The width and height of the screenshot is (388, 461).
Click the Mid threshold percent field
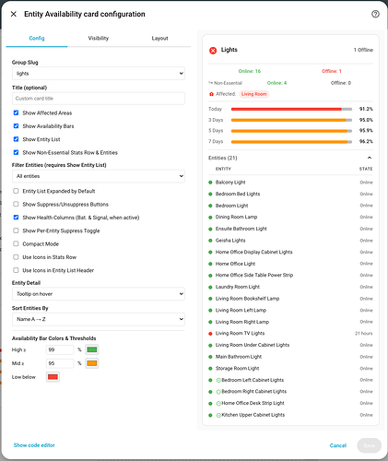[x=60, y=363]
